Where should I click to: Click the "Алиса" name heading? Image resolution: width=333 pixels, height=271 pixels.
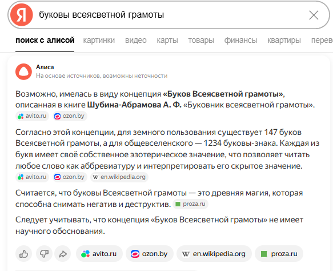coord(45,67)
